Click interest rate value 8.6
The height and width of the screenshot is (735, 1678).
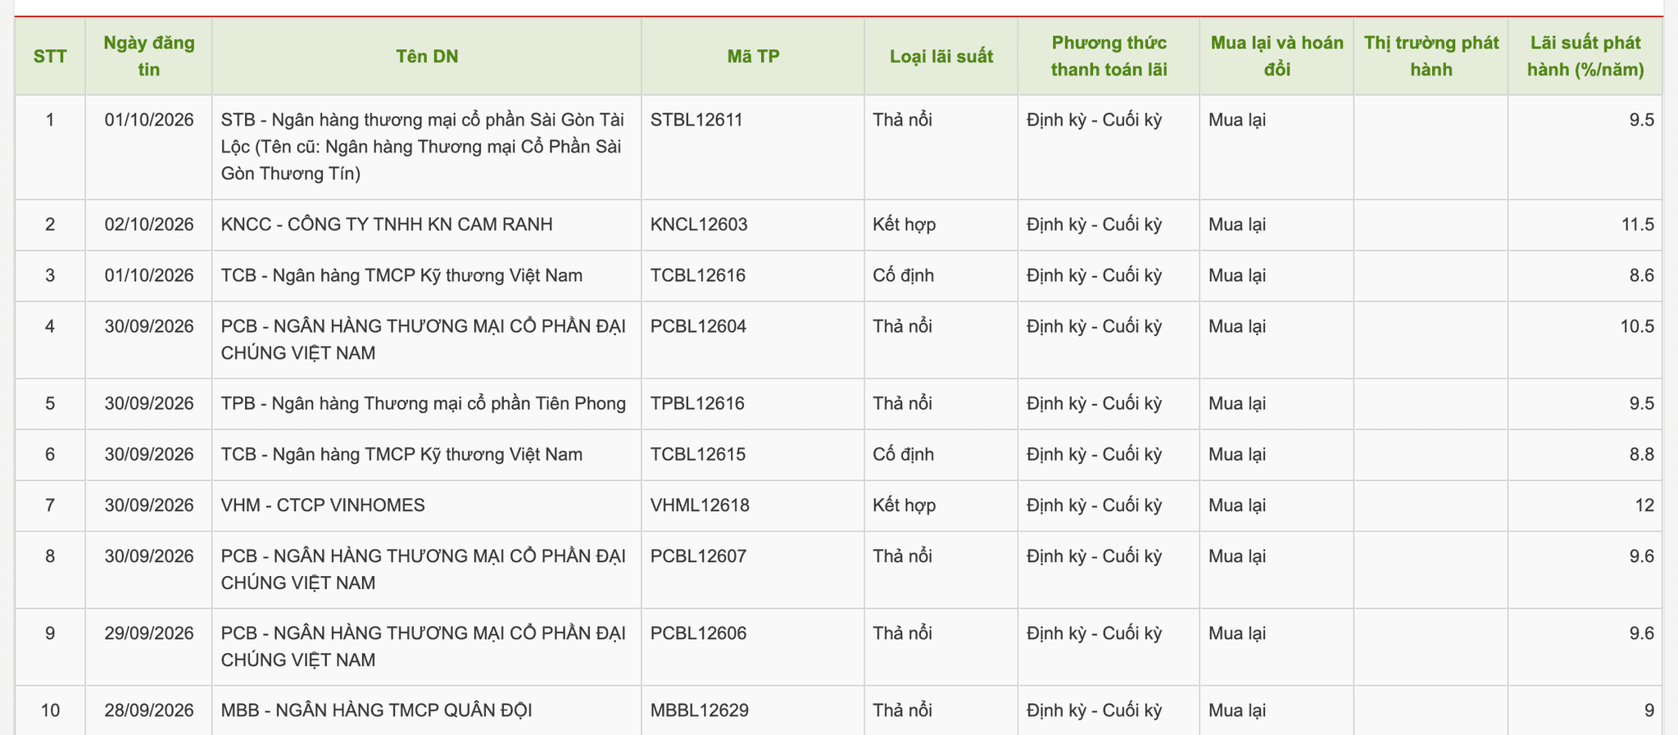tap(1641, 275)
